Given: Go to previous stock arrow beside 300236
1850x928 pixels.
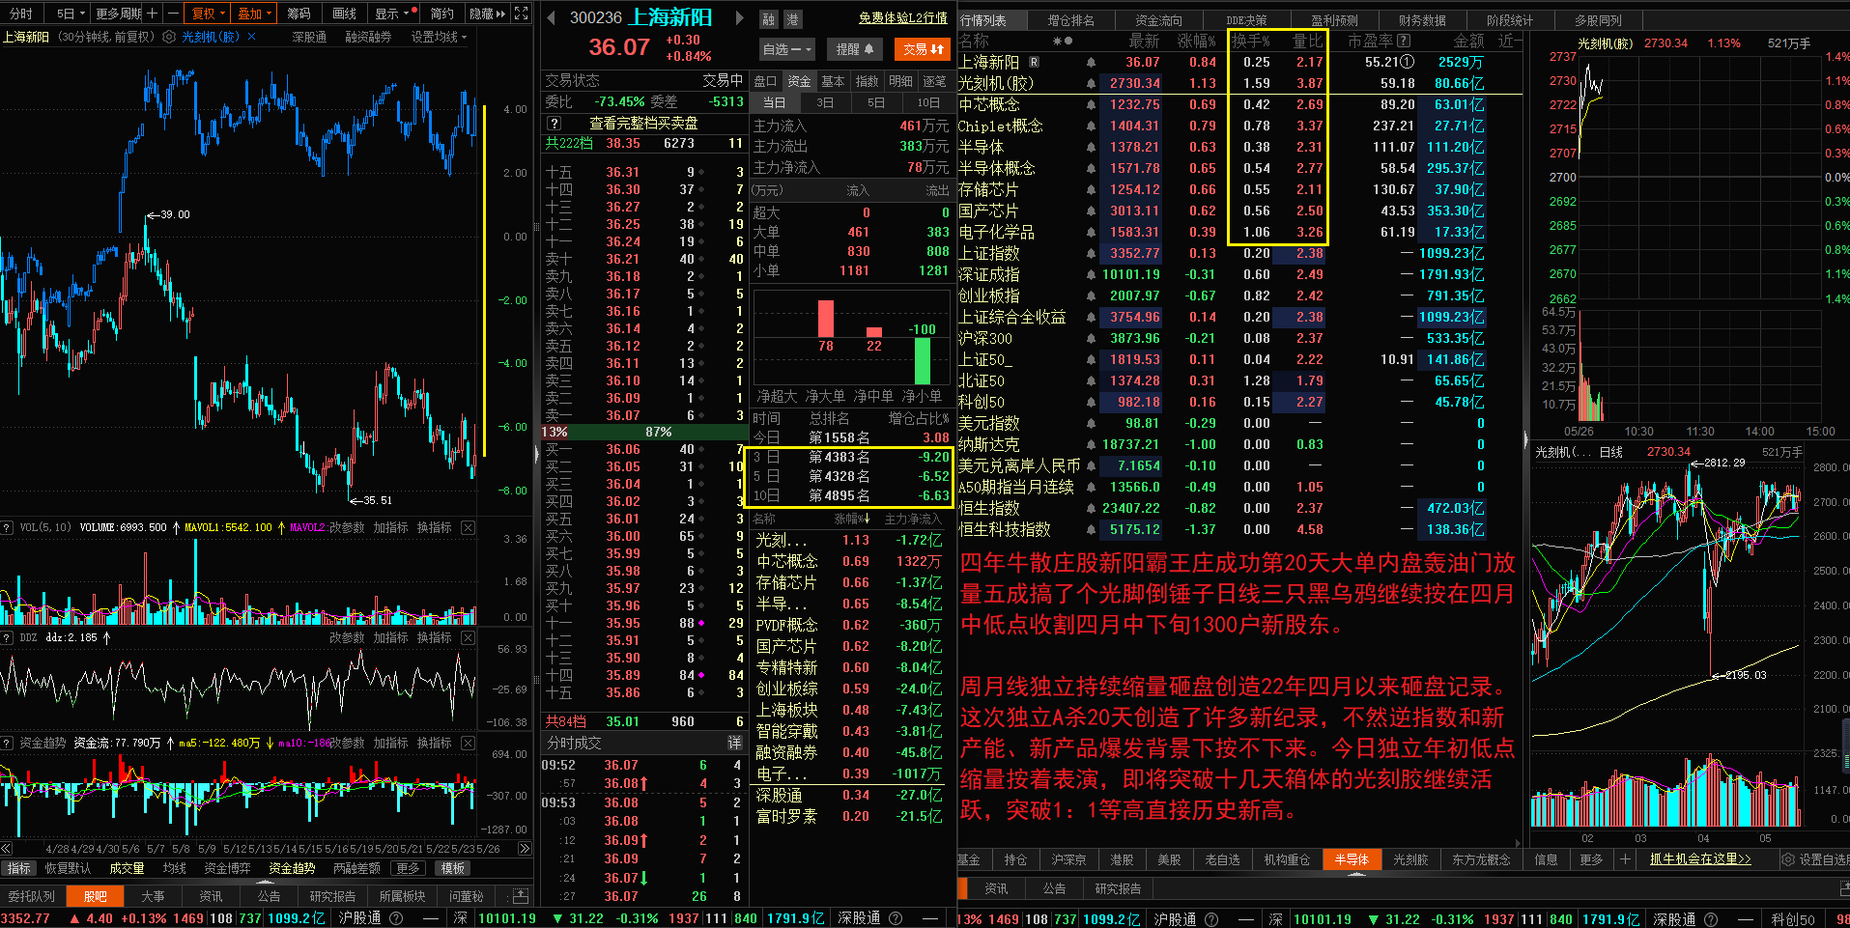Looking at the screenshot, I should (x=551, y=17).
